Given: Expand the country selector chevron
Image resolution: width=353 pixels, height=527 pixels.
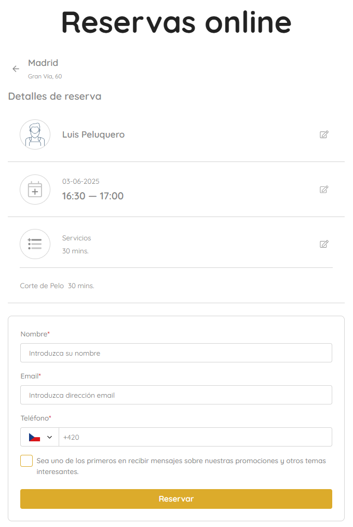Looking at the screenshot, I should pyautogui.click(x=49, y=437).
